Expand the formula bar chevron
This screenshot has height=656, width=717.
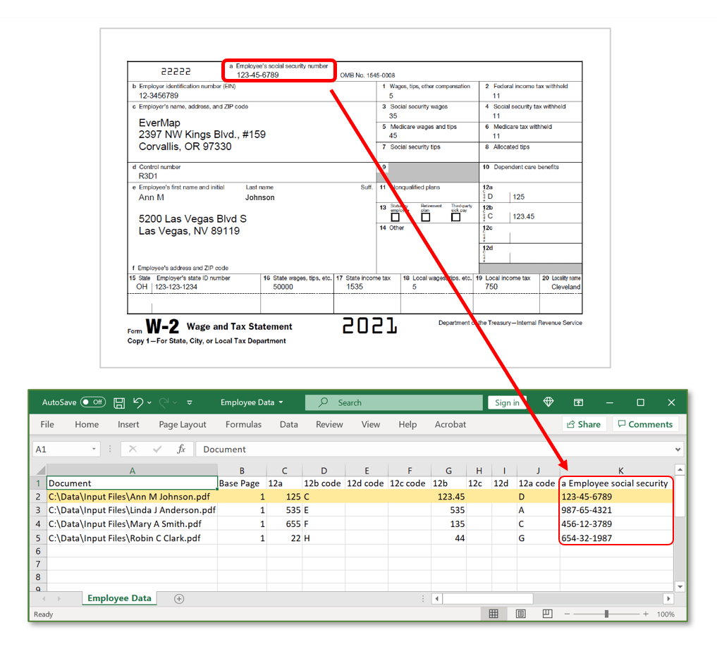click(x=678, y=449)
